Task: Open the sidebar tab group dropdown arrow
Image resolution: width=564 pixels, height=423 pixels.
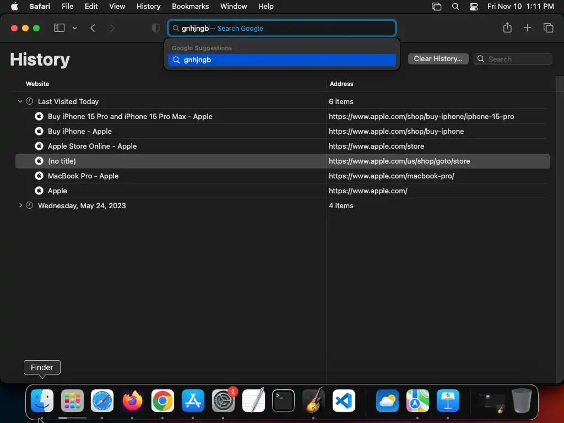Action: [x=74, y=28]
